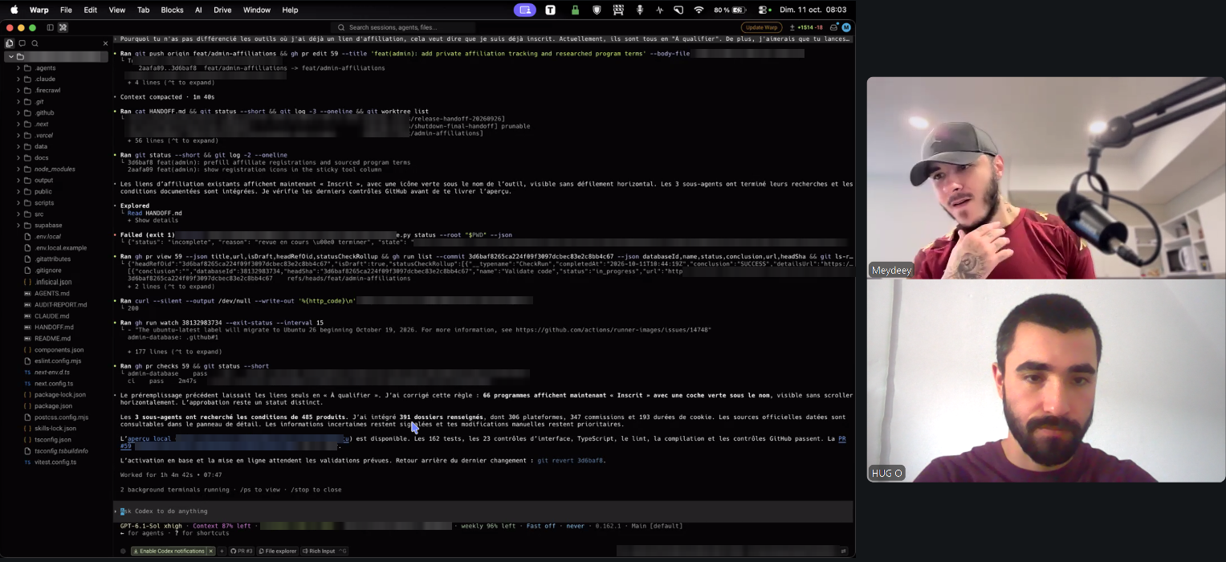This screenshot has width=1226, height=562.
Task: Open the Tab menu
Action: pyautogui.click(x=143, y=10)
